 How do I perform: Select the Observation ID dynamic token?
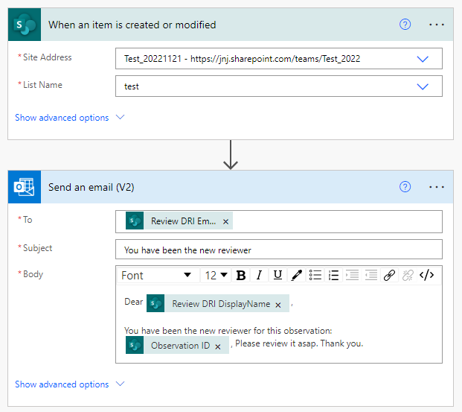[177, 345]
